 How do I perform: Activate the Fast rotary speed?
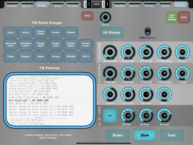click(172, 135)
